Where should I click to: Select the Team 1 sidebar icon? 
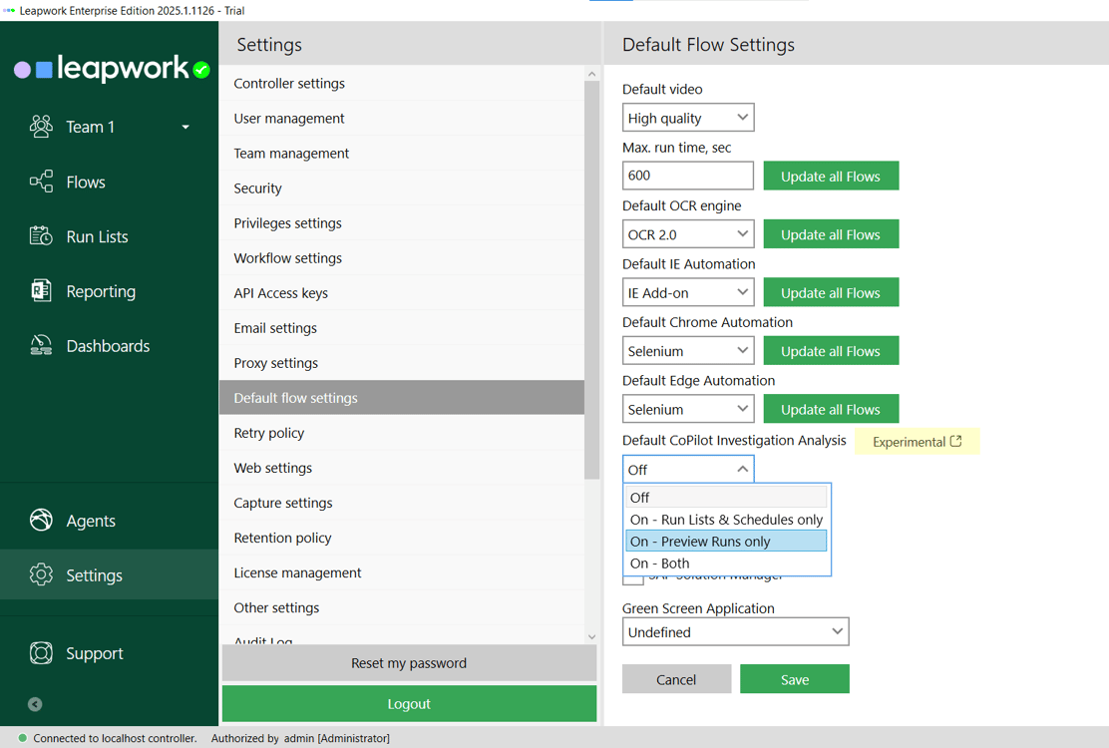(x=41, y=126)
